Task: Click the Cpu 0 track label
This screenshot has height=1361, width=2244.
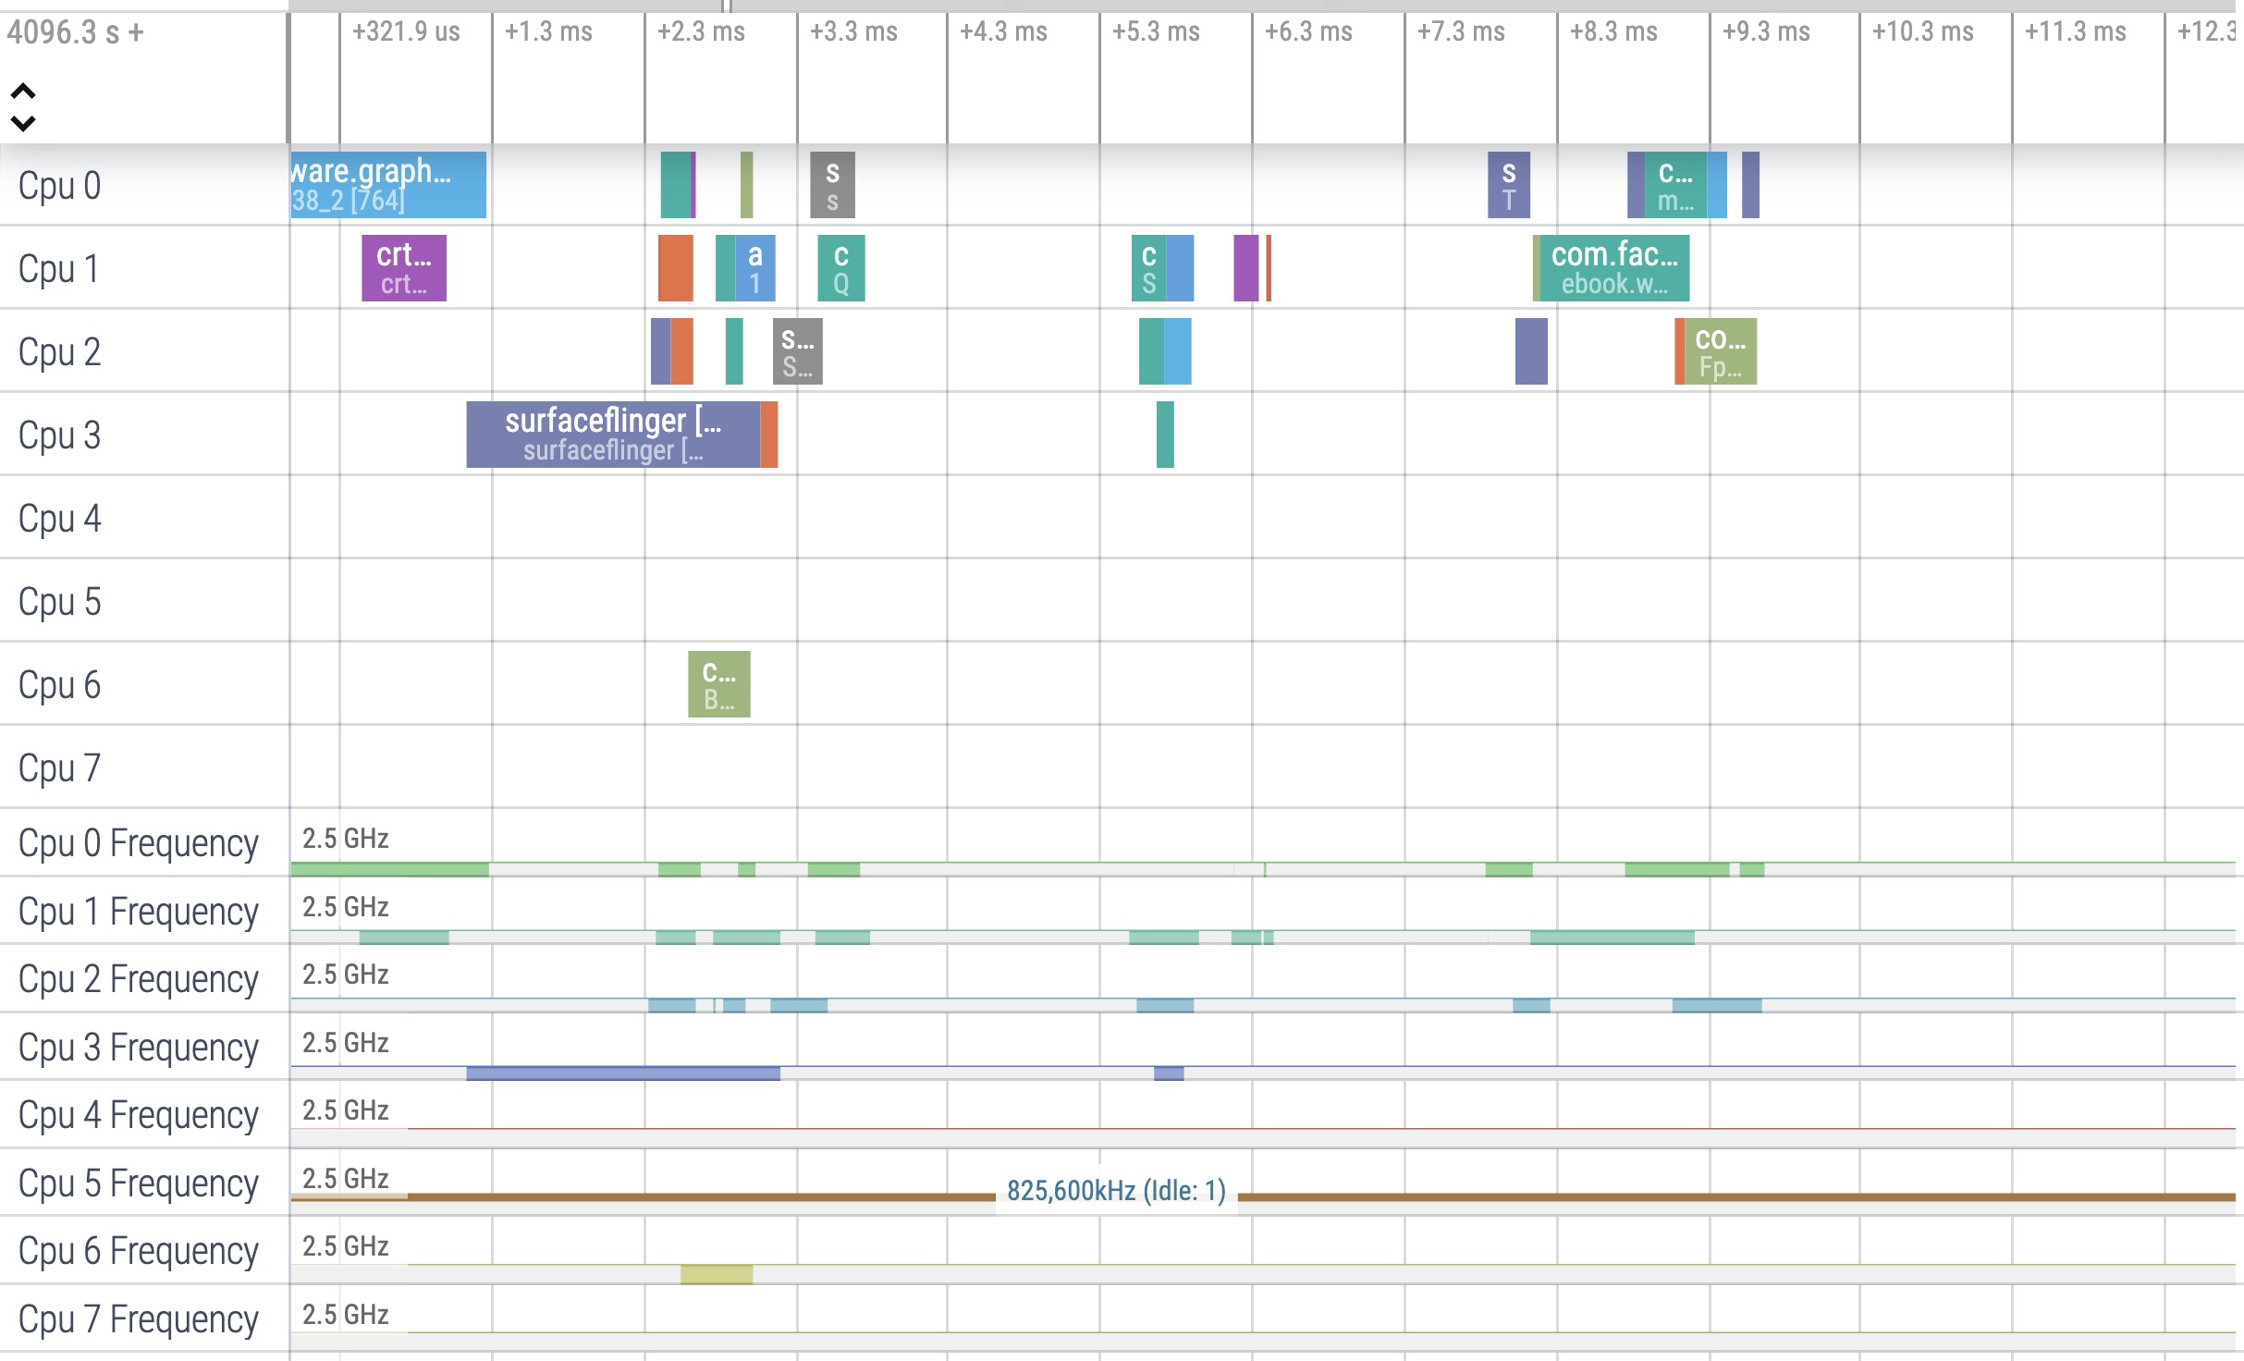Action: click(x=59, y=186)
